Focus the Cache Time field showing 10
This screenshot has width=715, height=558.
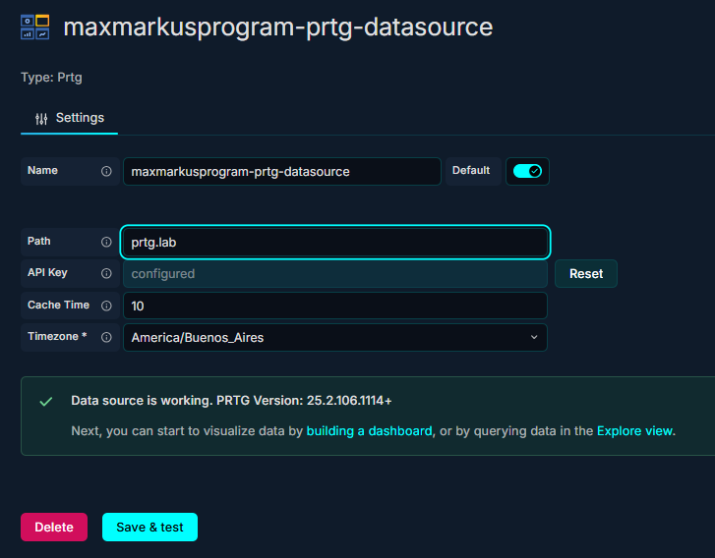click(335, 306)
